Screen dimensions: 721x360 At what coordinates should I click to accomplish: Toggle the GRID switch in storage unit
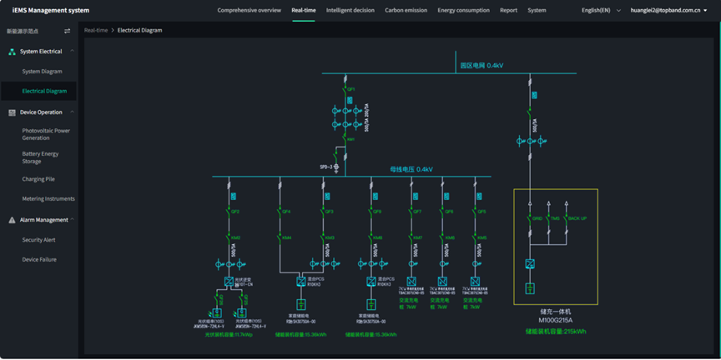(x=530, y=218)
